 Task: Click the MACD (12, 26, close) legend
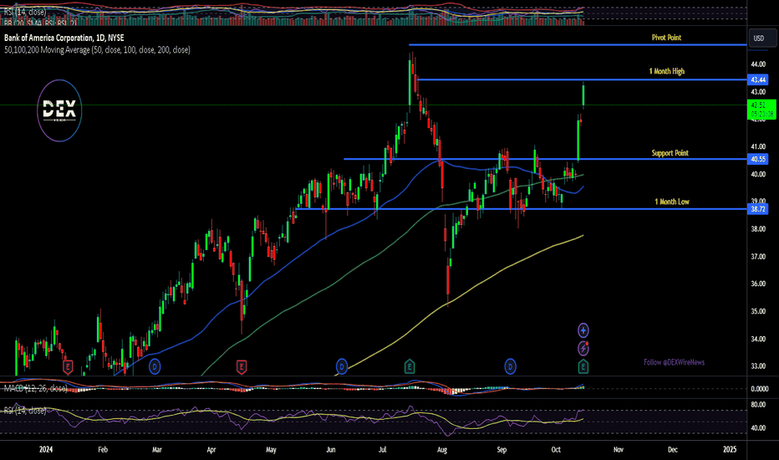point(35,388)
